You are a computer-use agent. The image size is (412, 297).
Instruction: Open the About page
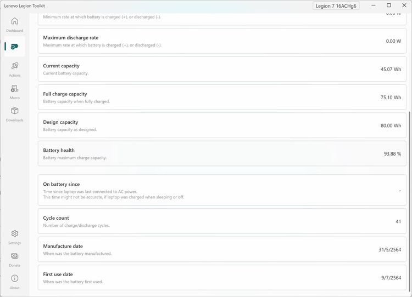[x=15, y=282]
